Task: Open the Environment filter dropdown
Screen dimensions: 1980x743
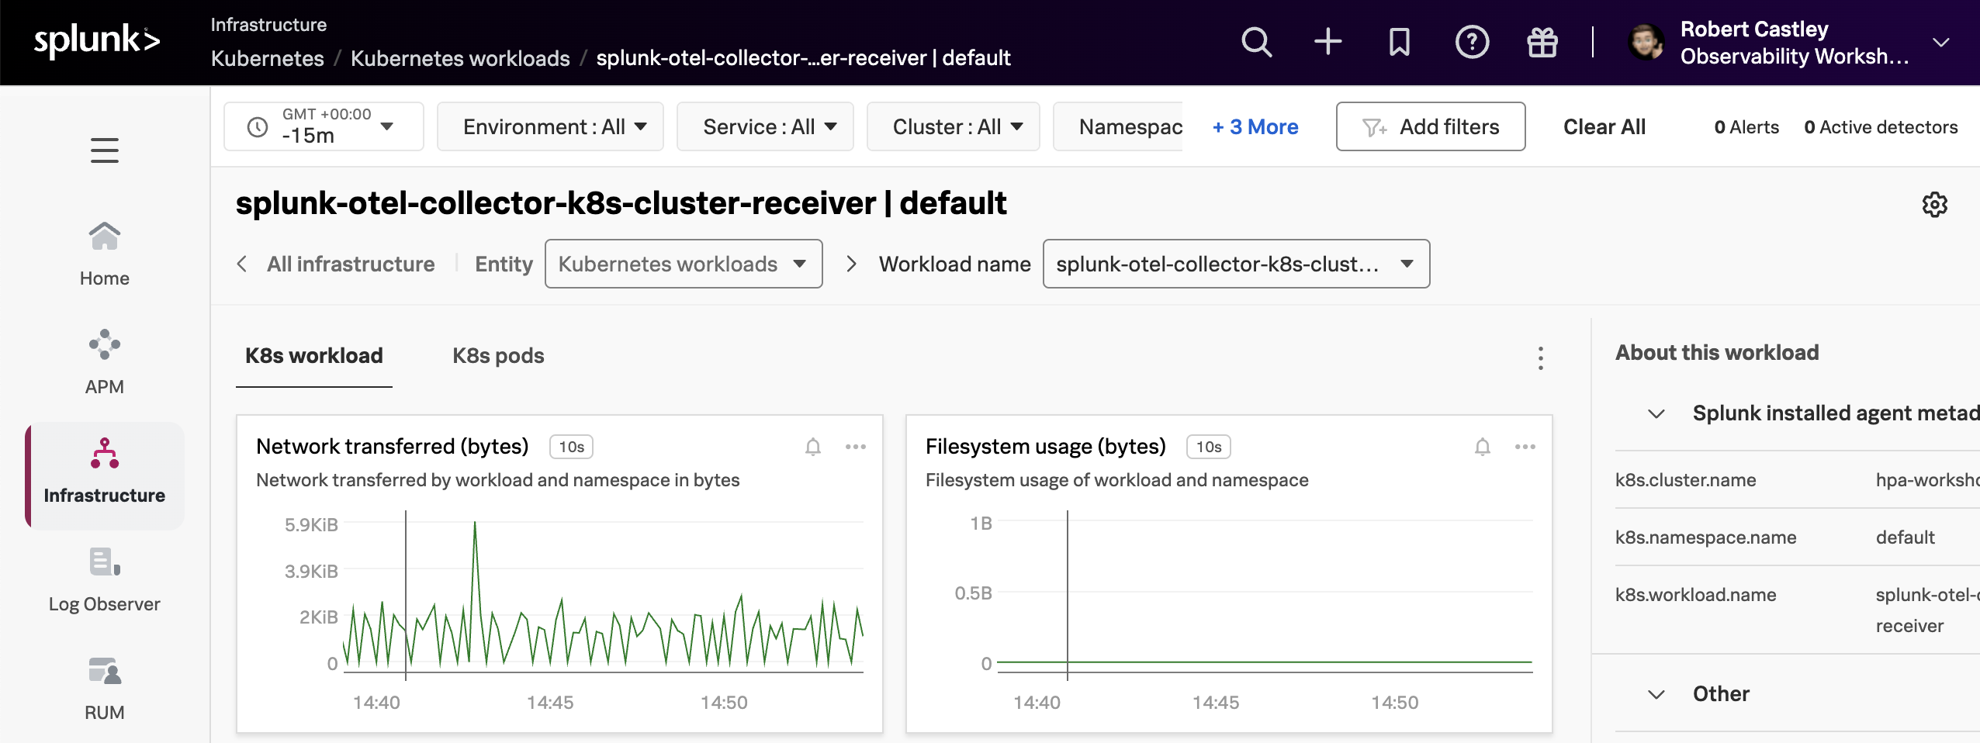Action: tap(550, 126)
